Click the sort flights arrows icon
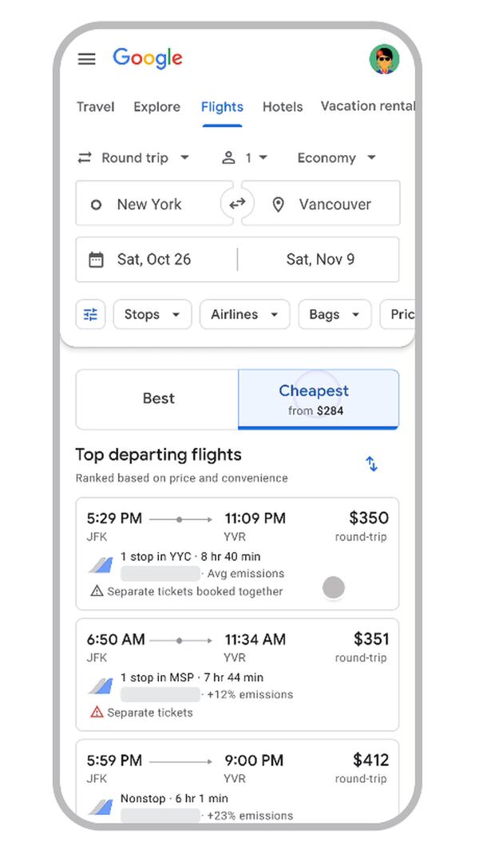The width and height of the screenshot is (495, 862). pos(371,463)
